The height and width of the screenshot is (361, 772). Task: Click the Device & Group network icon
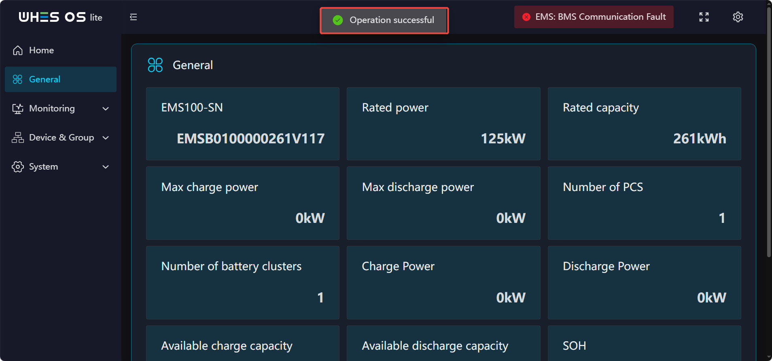[x=18, y=137]
